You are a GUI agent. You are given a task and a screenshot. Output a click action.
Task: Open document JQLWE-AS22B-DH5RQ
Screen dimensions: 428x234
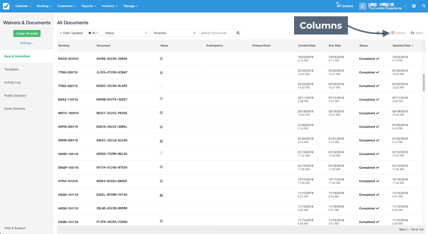tap(112, 208)
